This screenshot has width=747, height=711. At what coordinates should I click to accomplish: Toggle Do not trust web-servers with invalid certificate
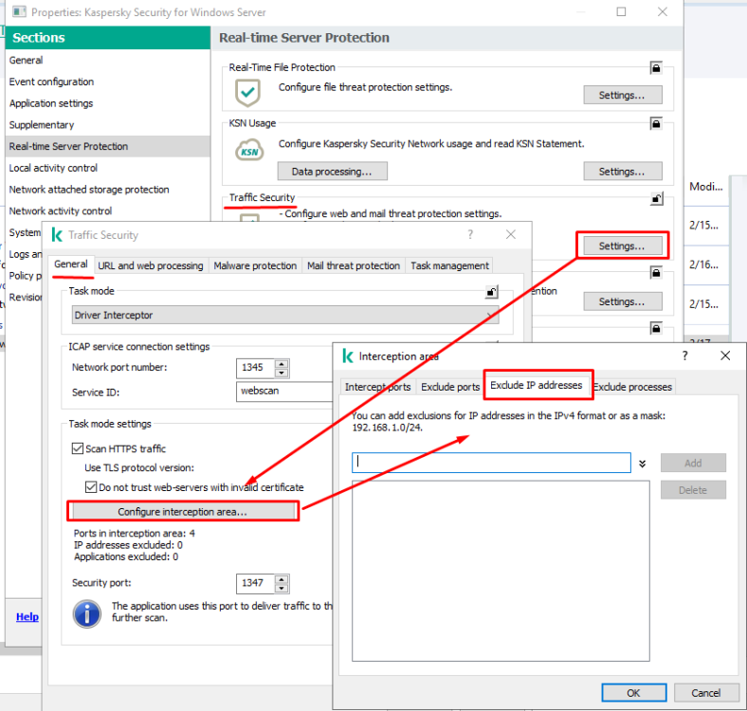90,487
